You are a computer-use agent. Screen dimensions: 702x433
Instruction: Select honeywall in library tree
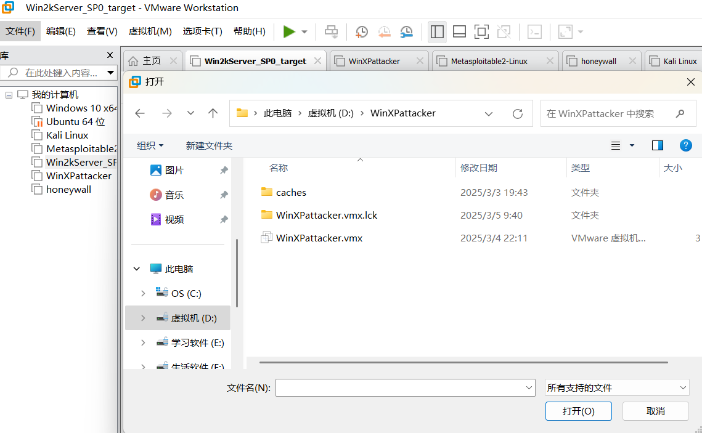click(68, 189)
